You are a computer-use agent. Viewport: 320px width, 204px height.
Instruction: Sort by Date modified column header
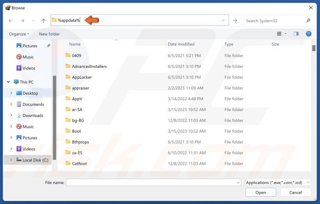[181, 44]
